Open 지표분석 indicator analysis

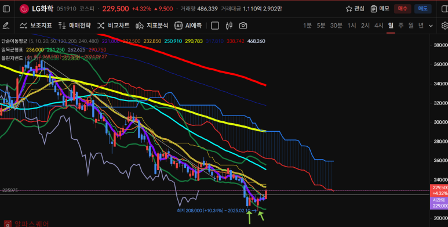(x=152, y=26)
